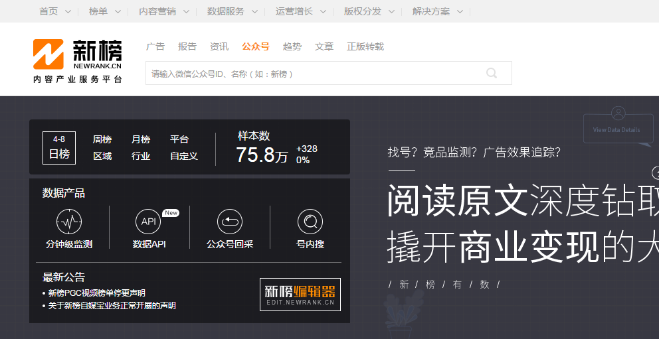This screenshot has height=339, width=659.
Task: Switch search tab to 正版转载
Action: click(365, 46)
